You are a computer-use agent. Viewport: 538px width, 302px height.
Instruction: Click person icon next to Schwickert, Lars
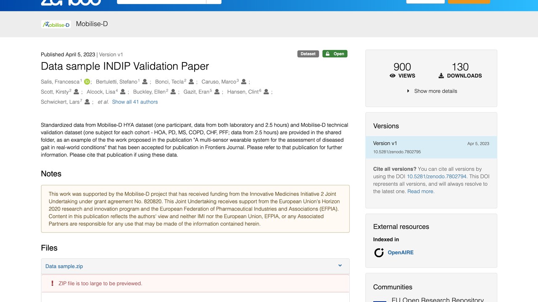tap(87, 102)
